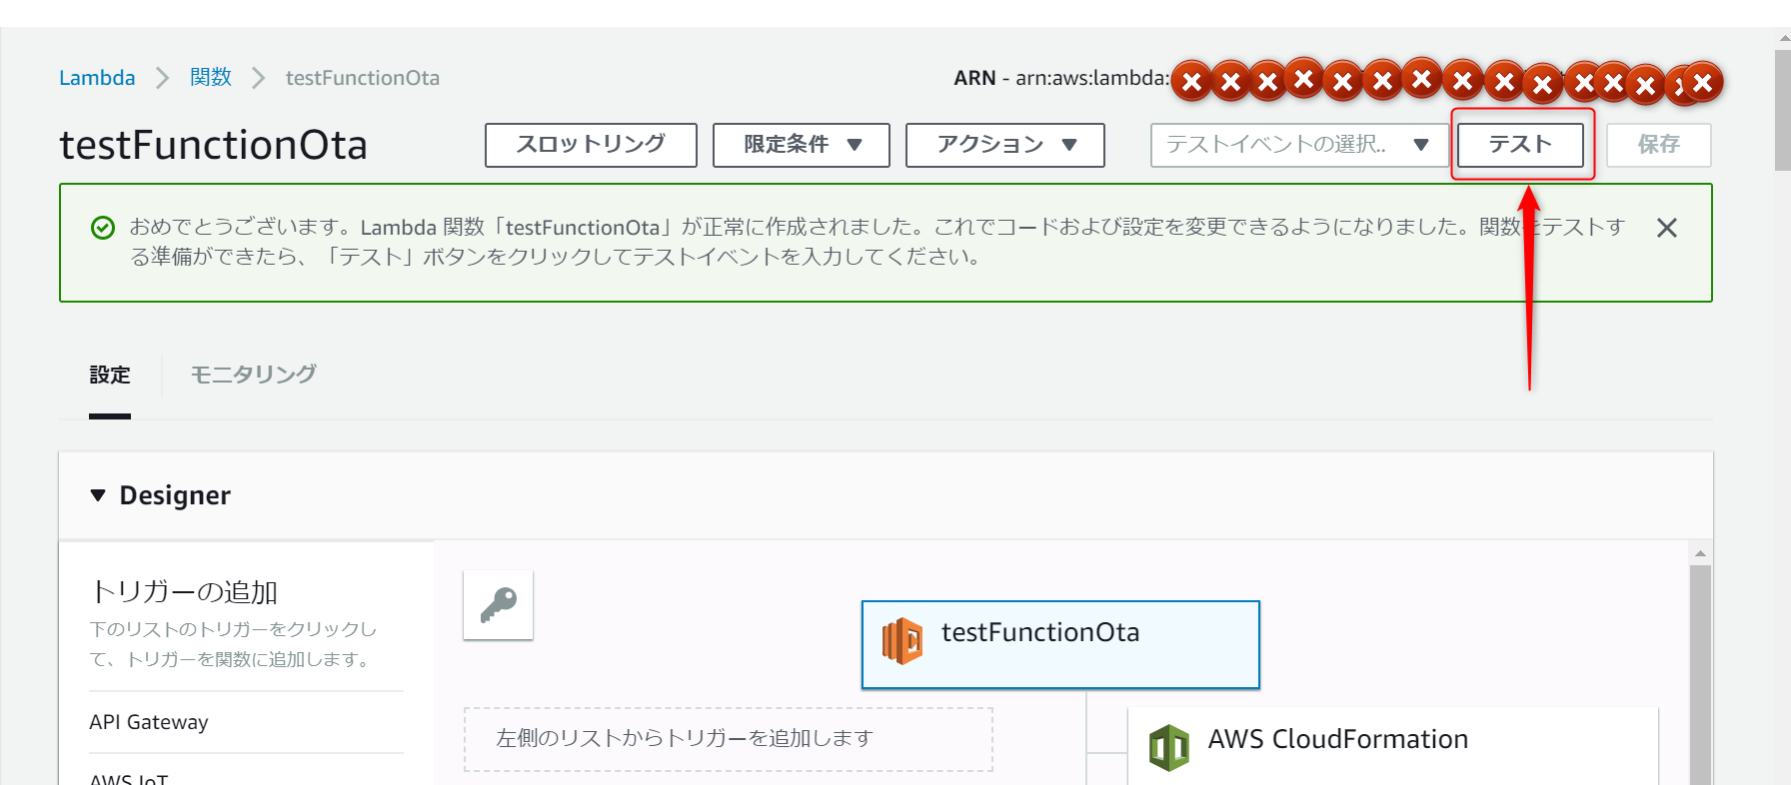Screen dimensions: 1791x785
Task: Click the ARN label text
Action: click(974, 78)
